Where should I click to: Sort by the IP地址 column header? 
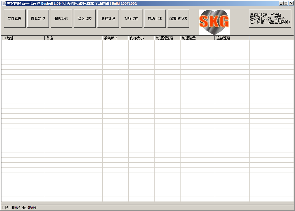tap(23, 38)
